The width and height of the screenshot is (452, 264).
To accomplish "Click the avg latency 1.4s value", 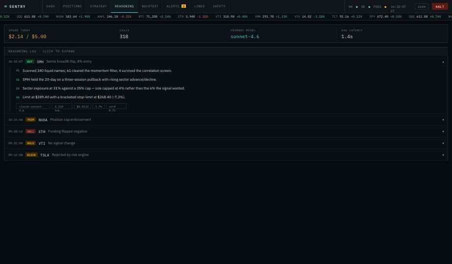I will (347, 37).
